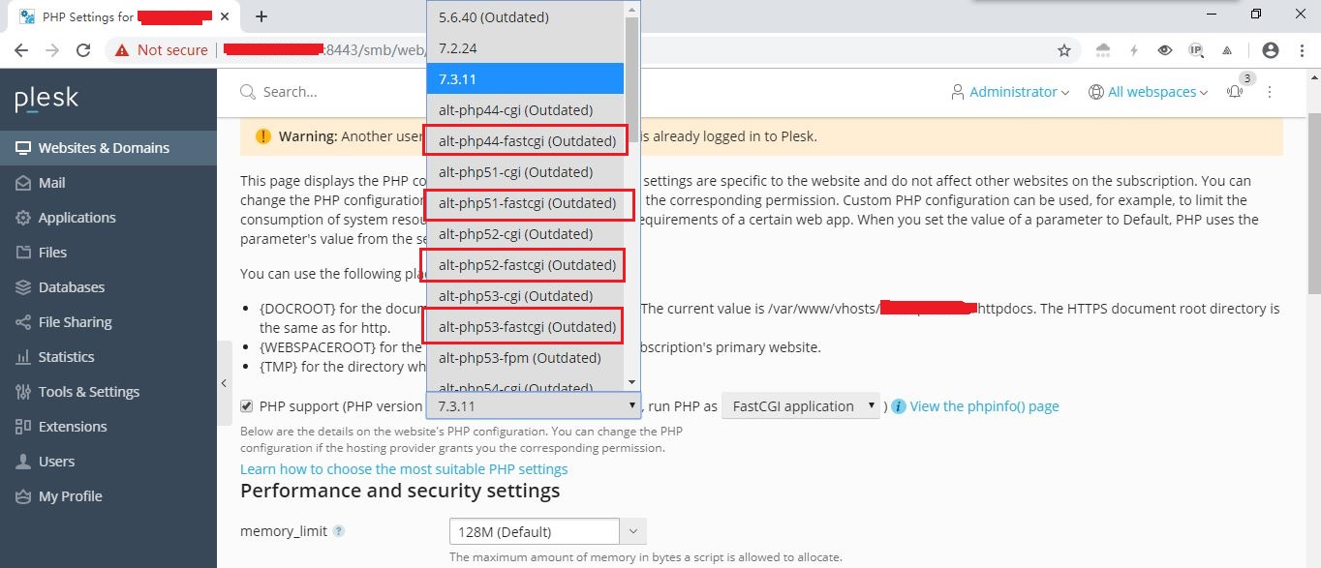Click the Mail envelope icon in sidebar
The image size is (1321, 568).
click(x=22, y=183)
